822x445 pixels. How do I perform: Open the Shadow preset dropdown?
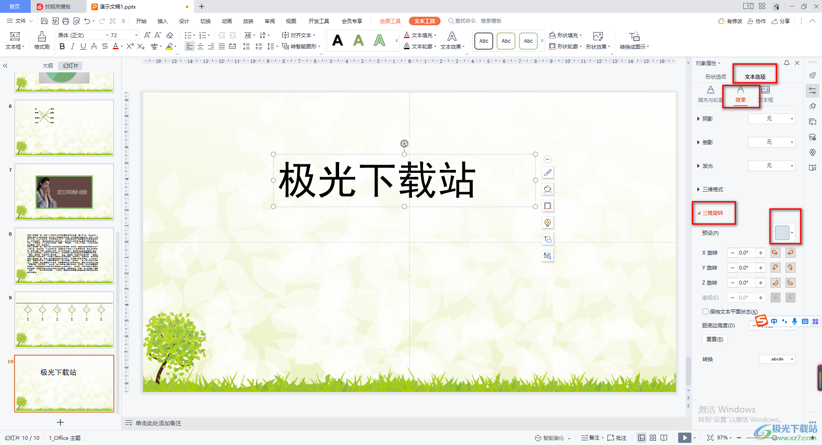point(772,119)
